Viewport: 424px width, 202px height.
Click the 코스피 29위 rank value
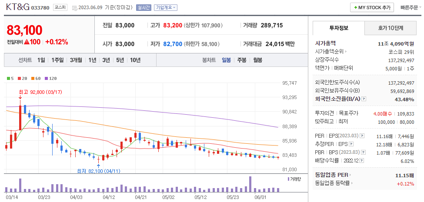coord(401,52)
